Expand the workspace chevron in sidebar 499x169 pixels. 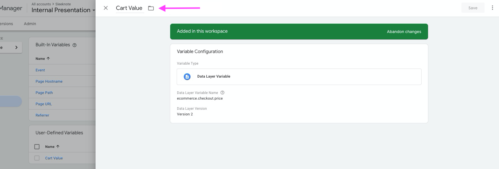point(16,47)
